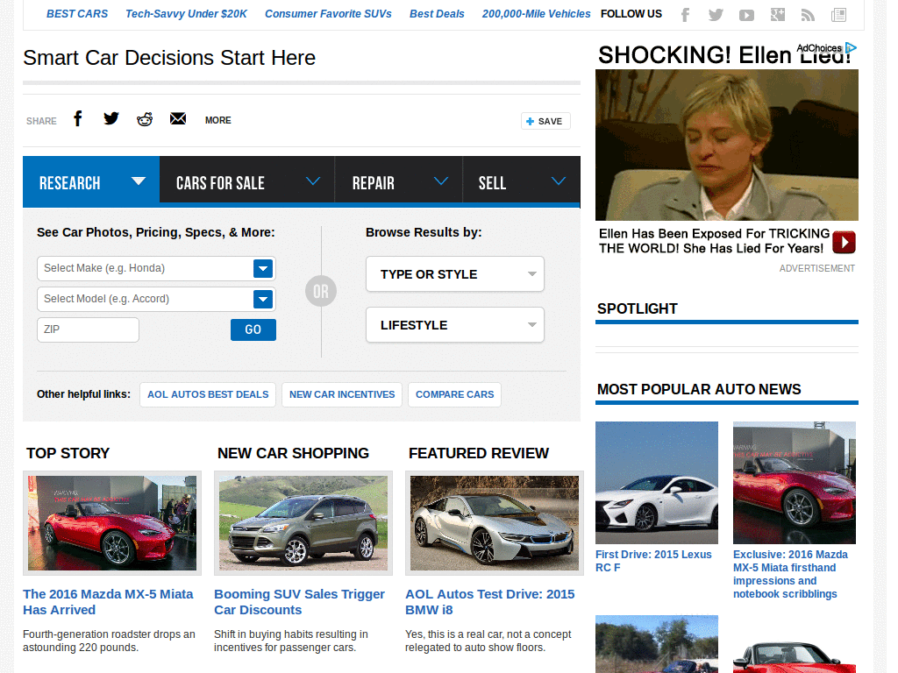898x673 pixels.
Task: Open AOL Autos Best Deals link
Action: click(208, 395)
